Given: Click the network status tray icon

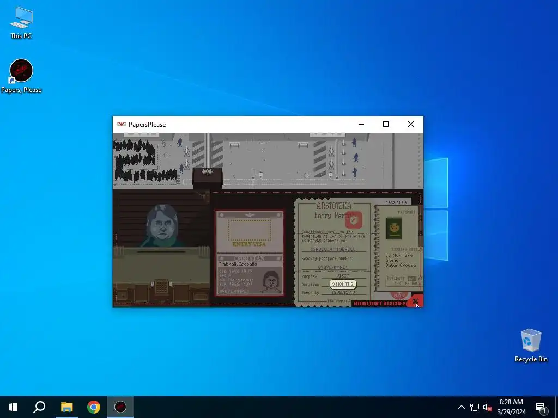Looking at the screenshot, I should coord(475,407).
